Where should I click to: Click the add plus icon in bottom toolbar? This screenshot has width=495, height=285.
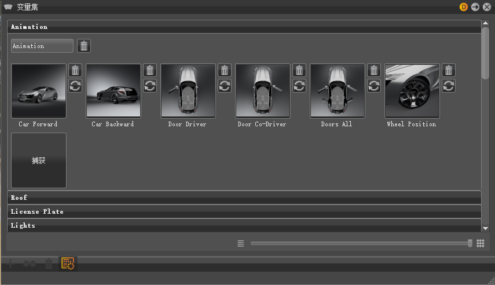(10, 264)
